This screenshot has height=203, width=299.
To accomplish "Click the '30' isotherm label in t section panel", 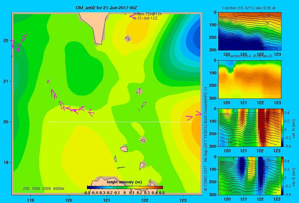I will (269, 16).
